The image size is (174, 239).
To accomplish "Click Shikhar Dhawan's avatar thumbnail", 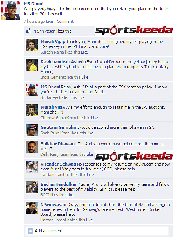I will [32, 147].
